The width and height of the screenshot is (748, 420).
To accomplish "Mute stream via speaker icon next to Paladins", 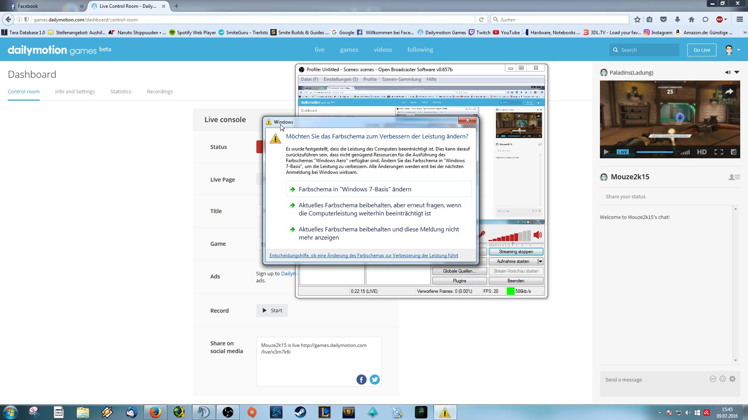I will click(x=727, y=72).
